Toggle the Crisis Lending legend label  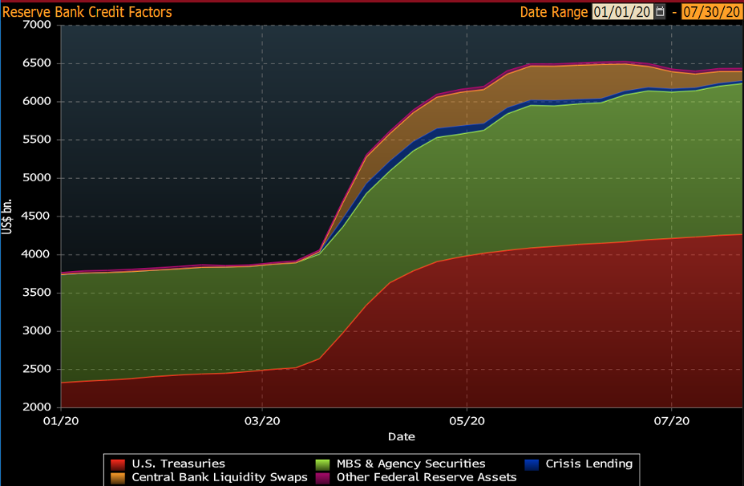588,464
